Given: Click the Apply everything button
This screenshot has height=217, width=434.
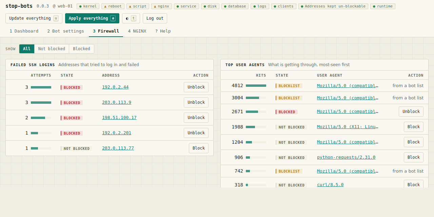Looking at the screenshot, I should click(92, 18).
